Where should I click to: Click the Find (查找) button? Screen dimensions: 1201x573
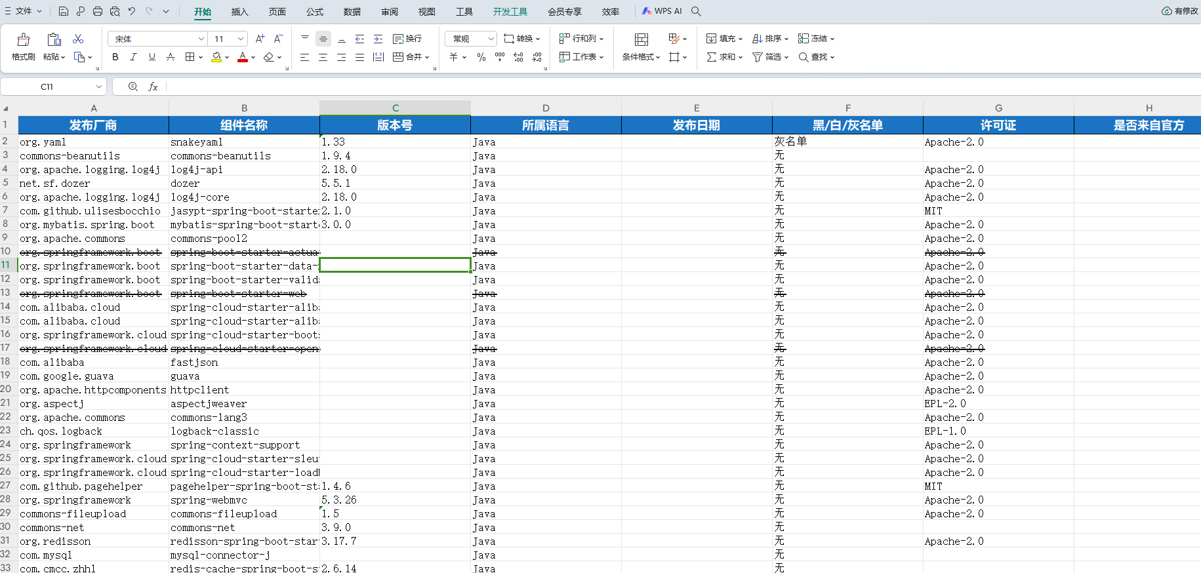816,57
